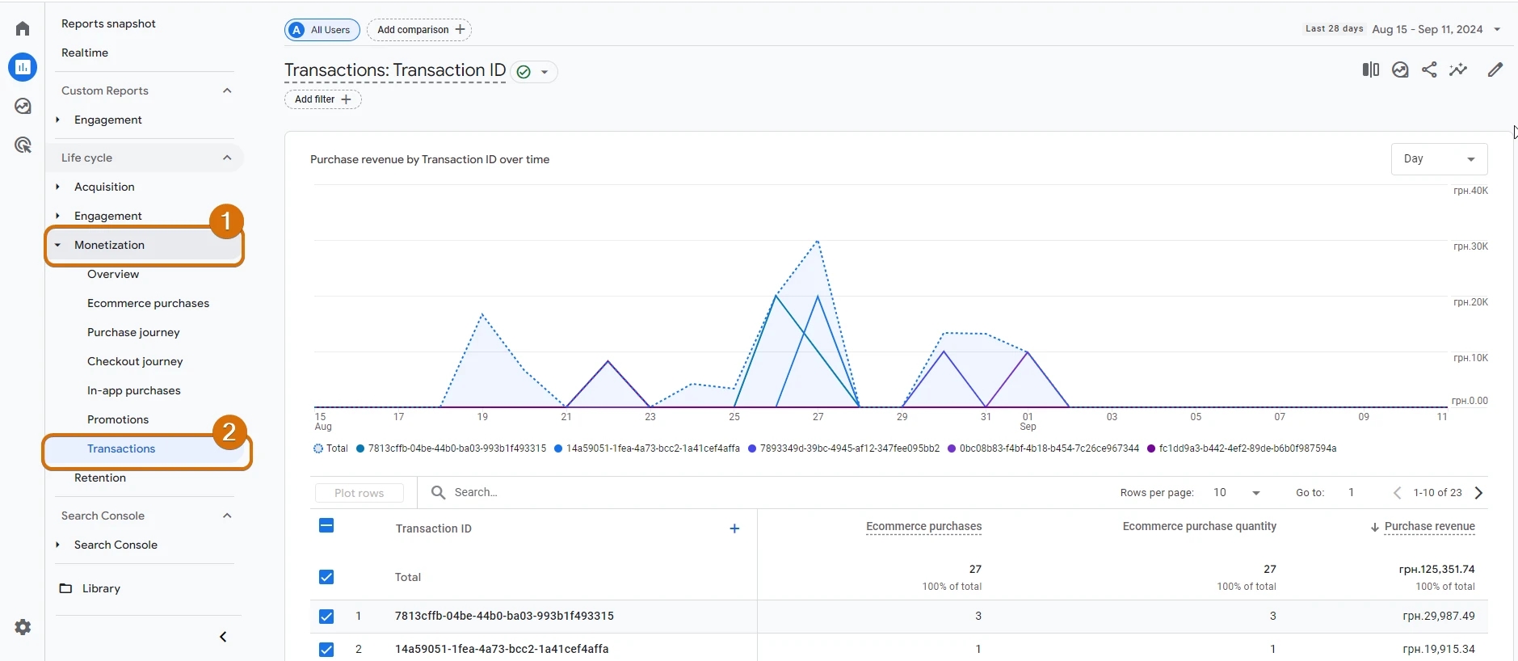Screen dimensions: 1518x661
Task: Expand Engagement under Life cycle
Action: (57, 216)
